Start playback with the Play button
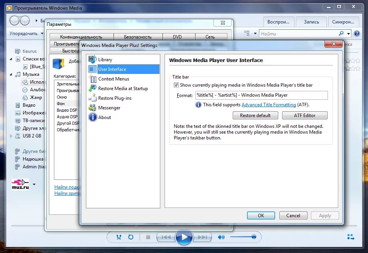The height and width of the screenshot is (253, 368). pyautogui.click(x=184, y=237)
